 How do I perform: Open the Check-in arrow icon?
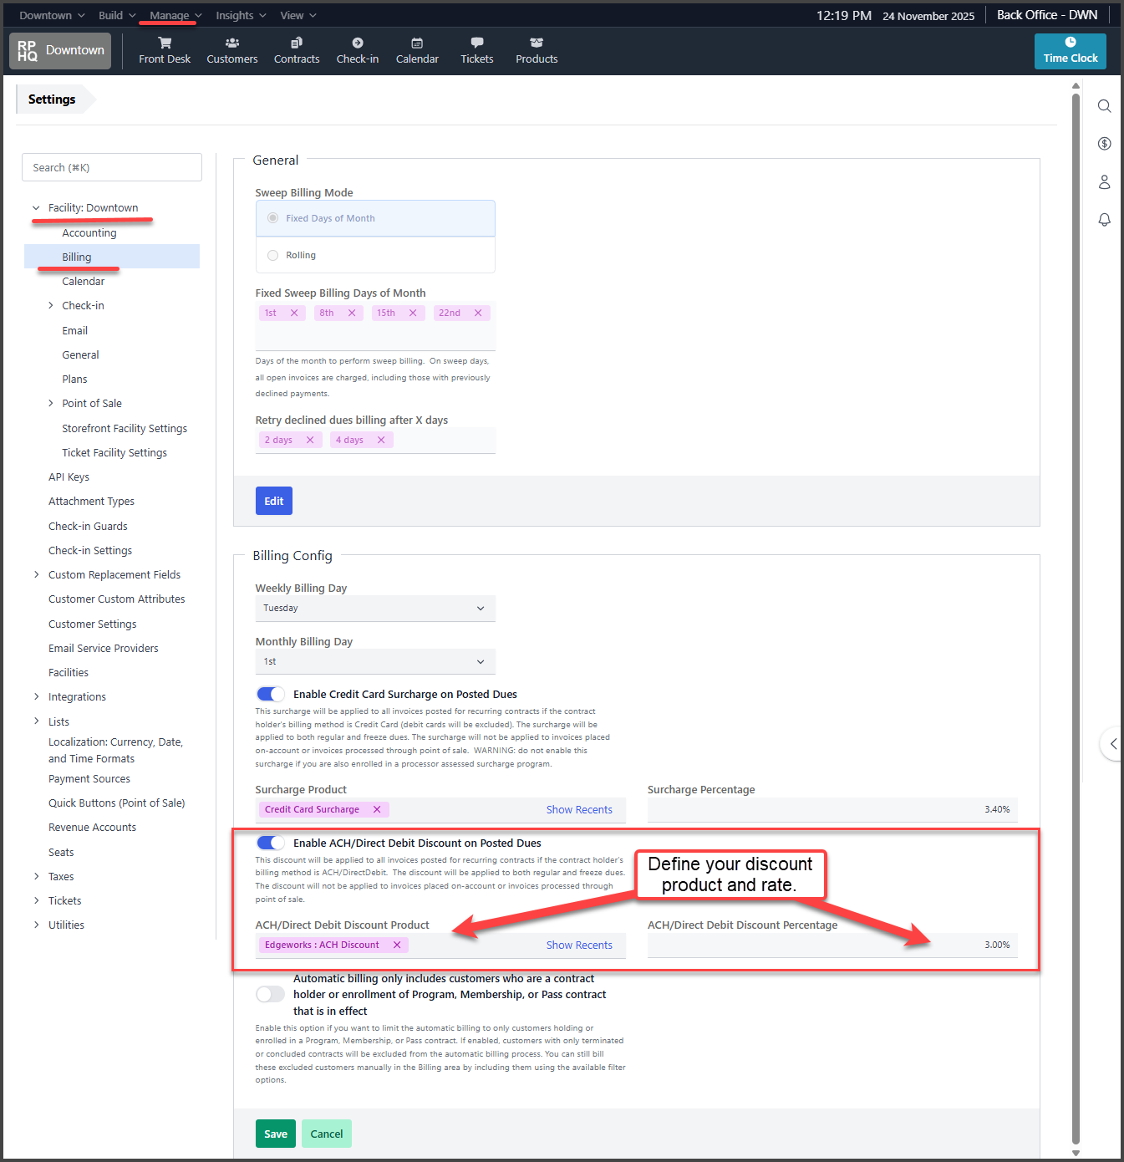pos(357,43)
